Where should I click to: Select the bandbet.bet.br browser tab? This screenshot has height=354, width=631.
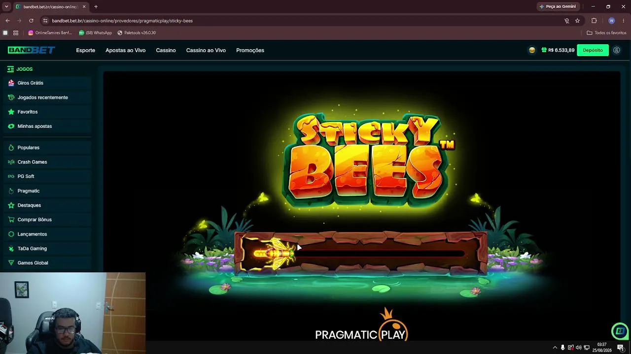(x=51, y=7)
